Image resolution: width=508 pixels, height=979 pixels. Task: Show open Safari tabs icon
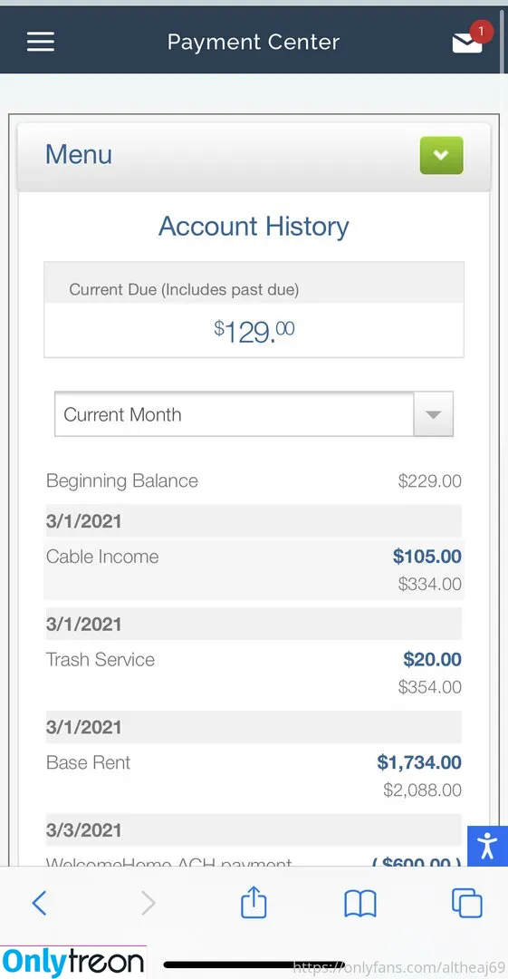(467, 903)
